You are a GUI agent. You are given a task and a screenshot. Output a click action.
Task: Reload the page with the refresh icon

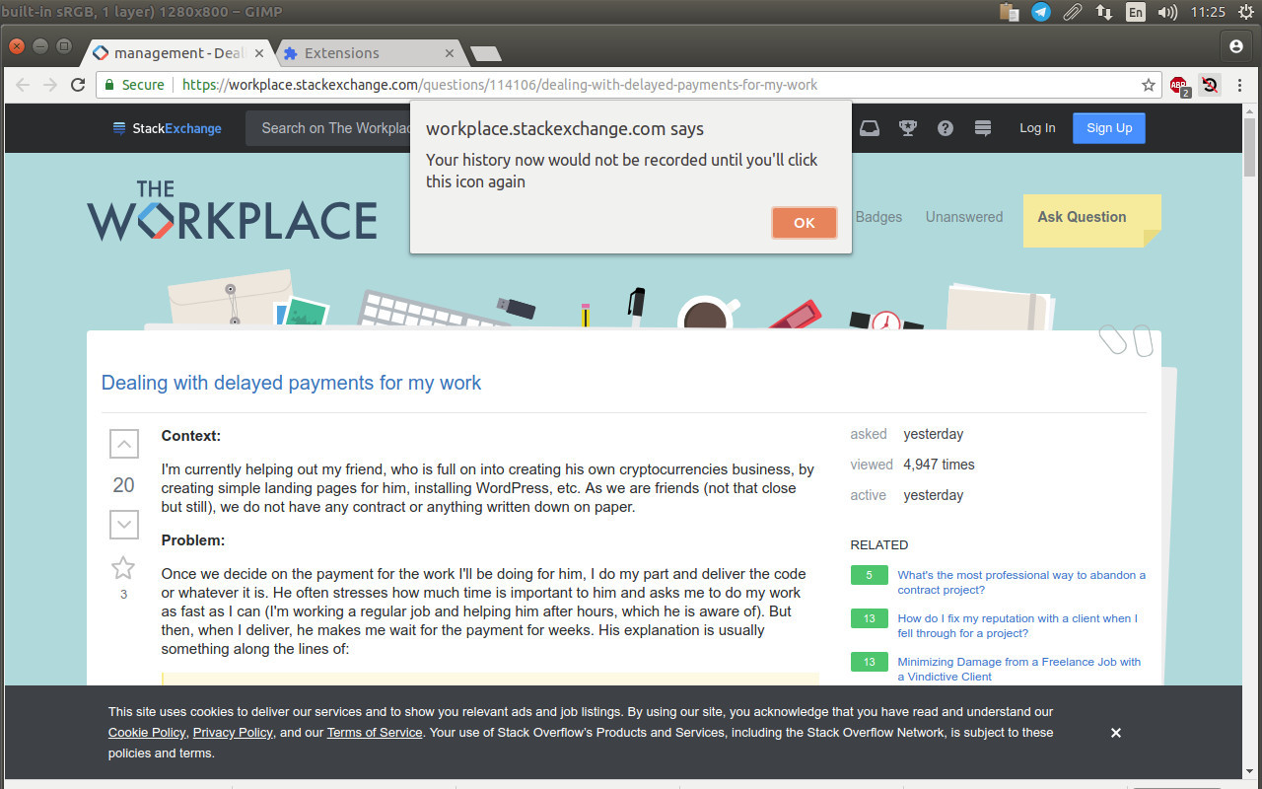click(78, 85)
